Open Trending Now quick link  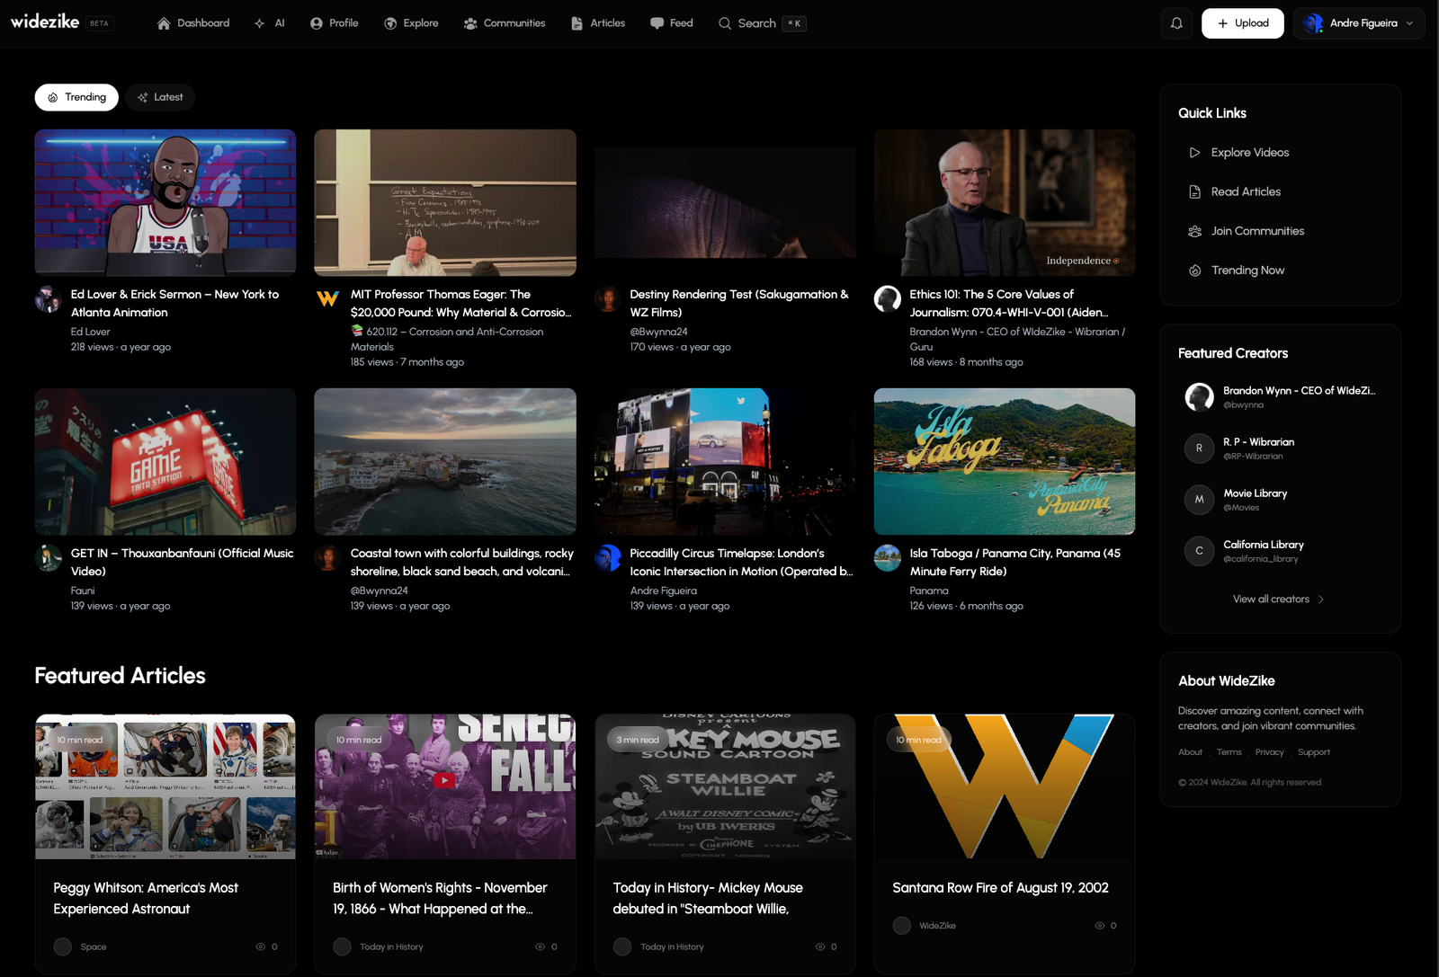(x=1247, y=271)
